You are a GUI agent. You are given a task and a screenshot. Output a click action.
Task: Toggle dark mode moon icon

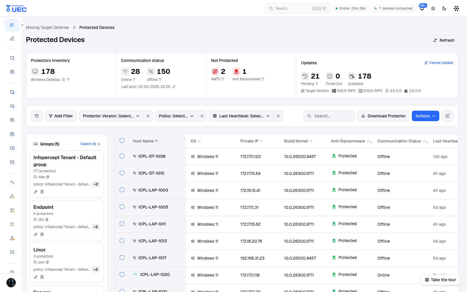point(444,8)
